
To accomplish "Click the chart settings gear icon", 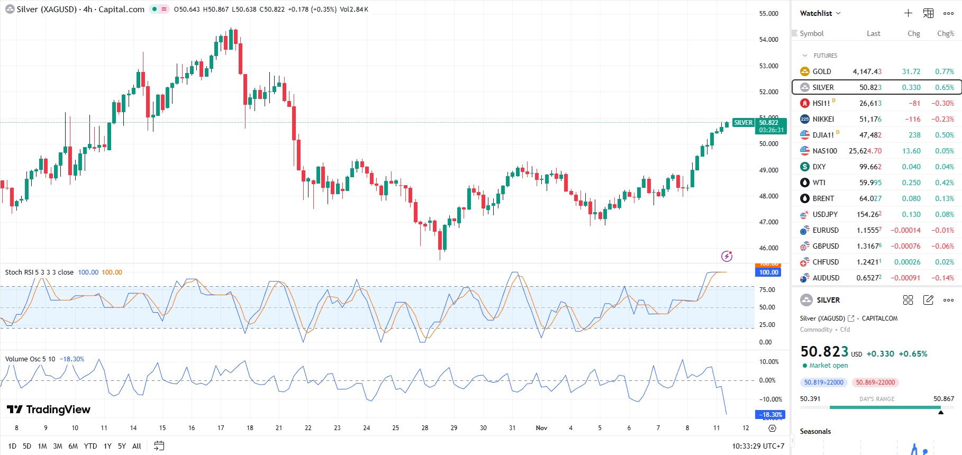I will [772, 428].
